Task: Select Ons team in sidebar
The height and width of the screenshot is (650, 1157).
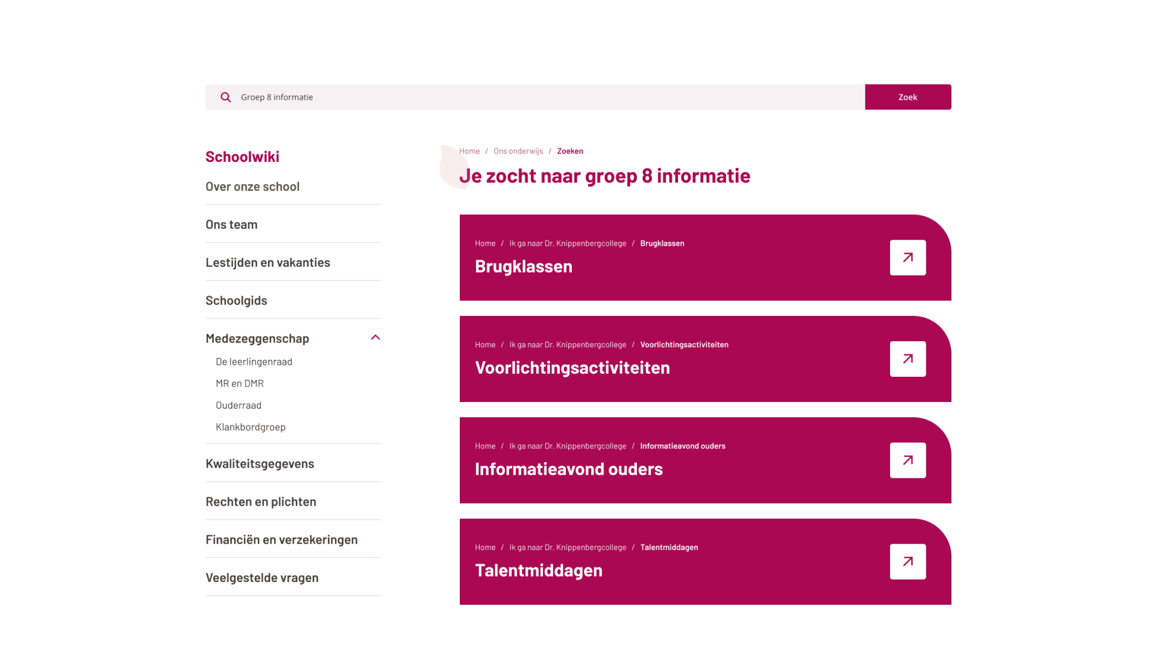Action: tap(231, 224)
